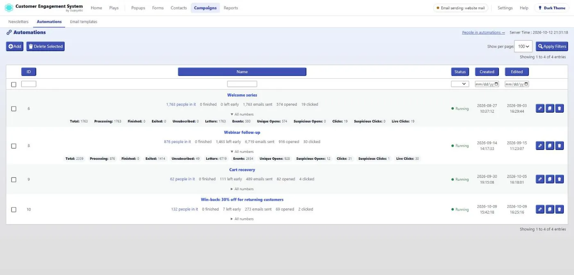Delete the Win-back automation
The height and width of the screenshot is (275, 574).
560,209
